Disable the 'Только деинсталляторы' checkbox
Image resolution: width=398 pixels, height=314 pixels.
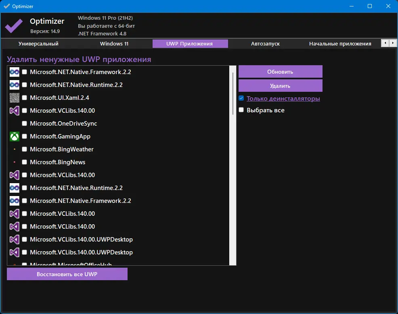coord(241,98)
